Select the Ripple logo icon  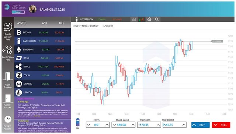(19, 66)
